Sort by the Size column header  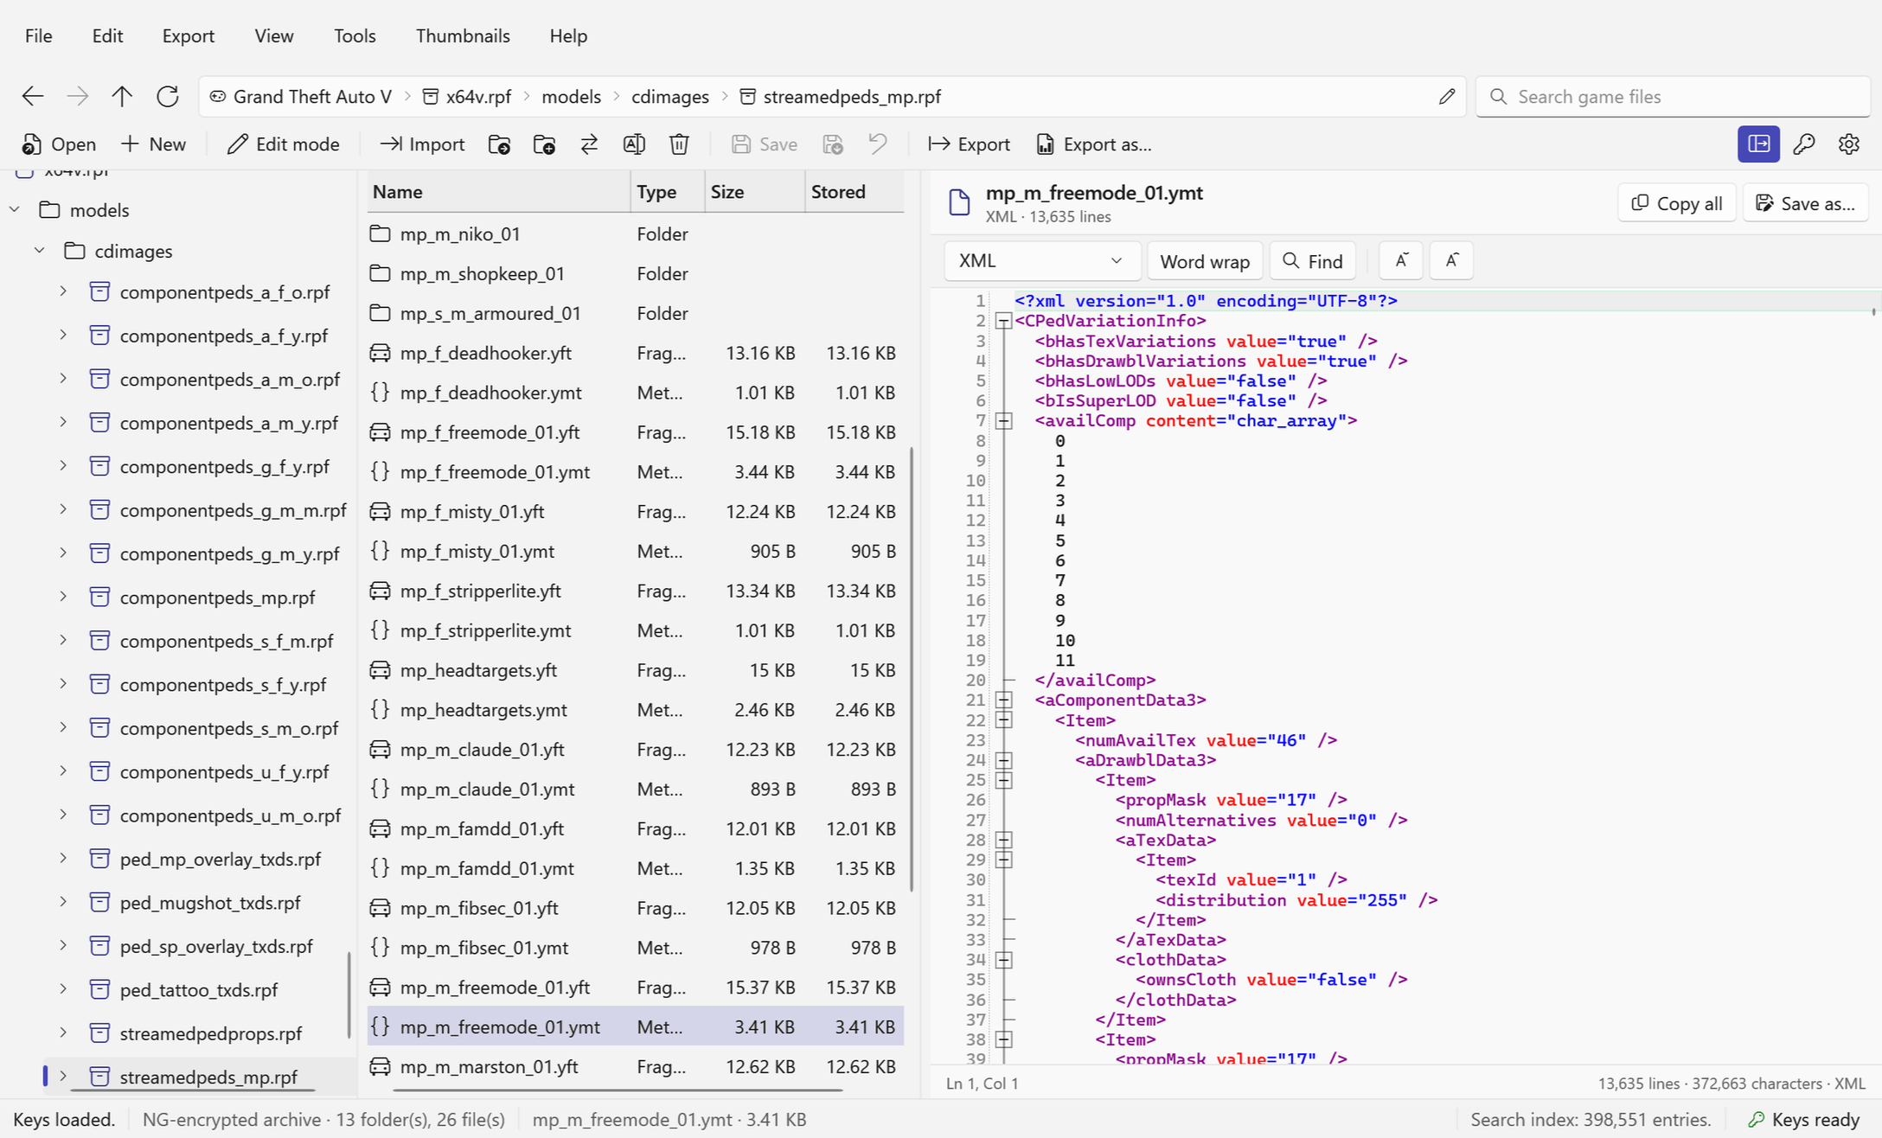coord(754,192)
